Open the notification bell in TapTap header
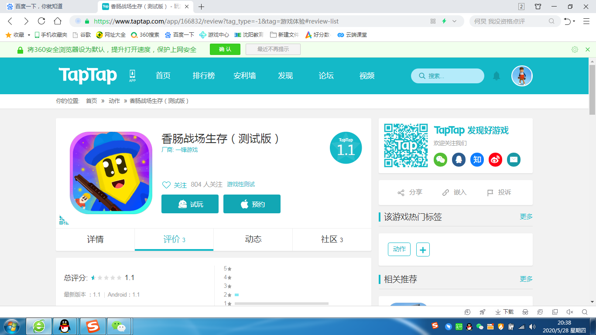596x335 pixels. 497,76
